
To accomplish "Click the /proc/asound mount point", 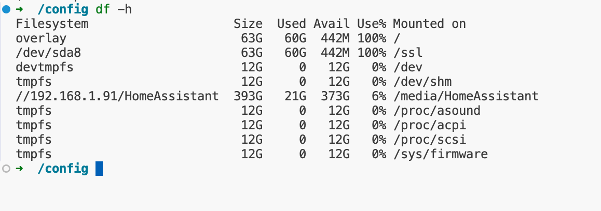I will coord(436,111).
